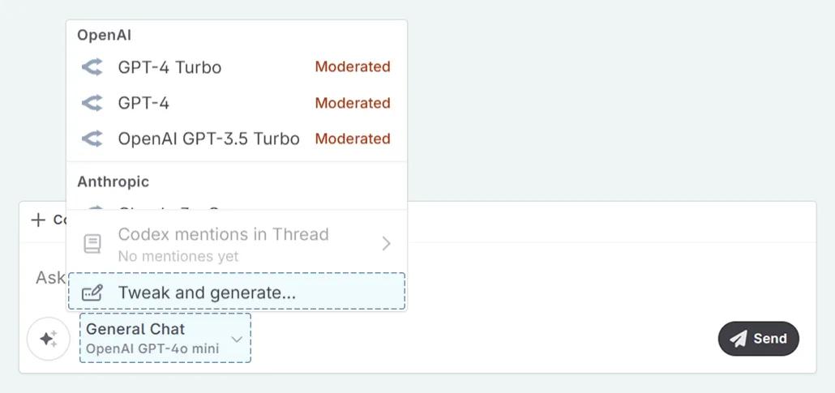Viewport: 835px width, 393px height.
Task: Expand Codex mentions using the right chevron
Action: click(x=386, y=244)
